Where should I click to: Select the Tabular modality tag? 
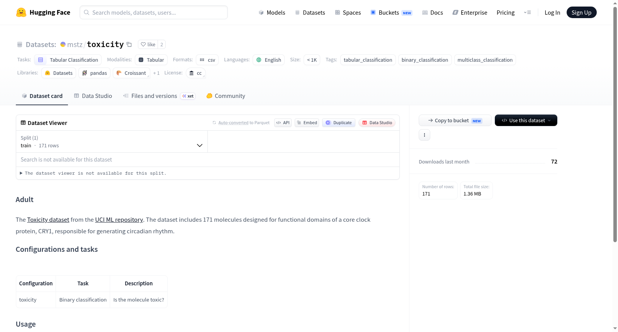151,60
